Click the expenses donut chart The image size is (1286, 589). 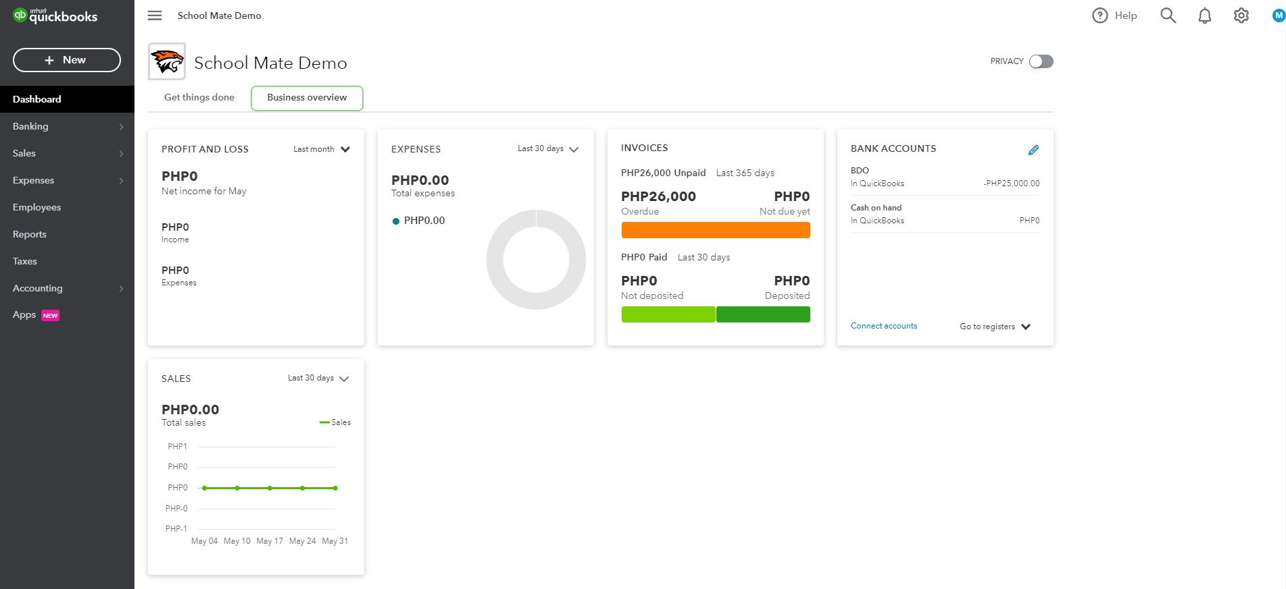[x=536, y=260]
